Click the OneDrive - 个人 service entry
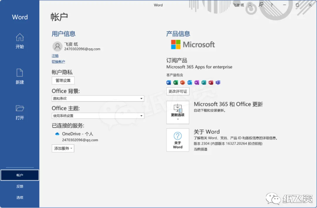Image resolution: width=317 pixels, height=208 pixels. [77, 134]
